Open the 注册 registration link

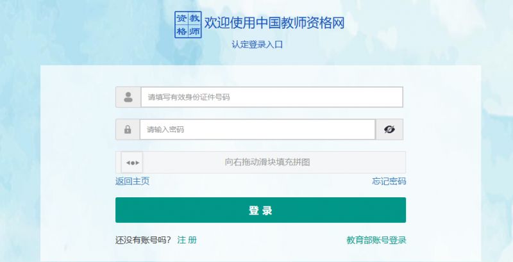187,240
